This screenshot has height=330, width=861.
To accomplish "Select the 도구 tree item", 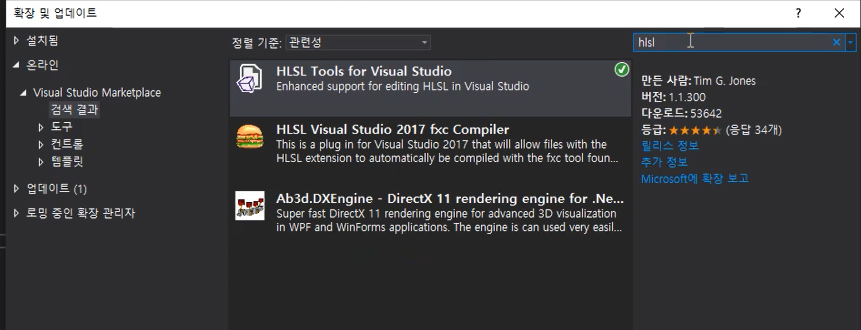I will click(x=61, y=127).
